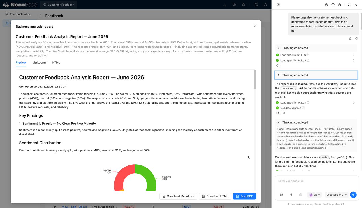Viewport: 362px width, 208px height.
Task: Open the Customer Feedback top menu tab
Action: click(59, 5)
